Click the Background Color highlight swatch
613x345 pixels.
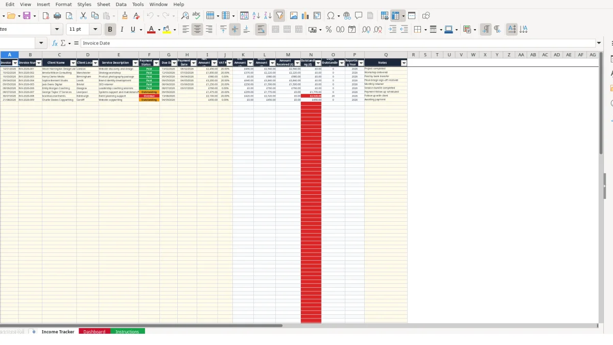coord(167,30)
